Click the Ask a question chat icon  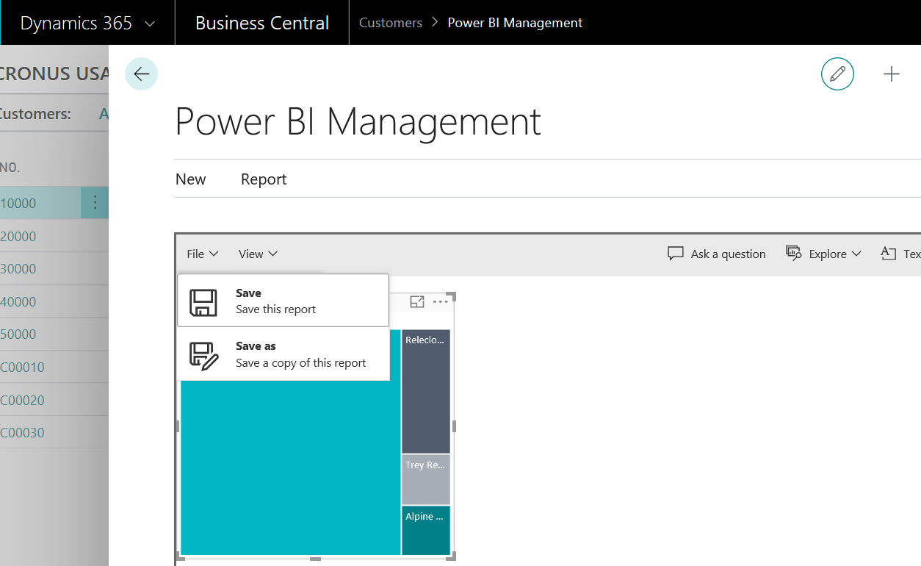tap(675, 254)
